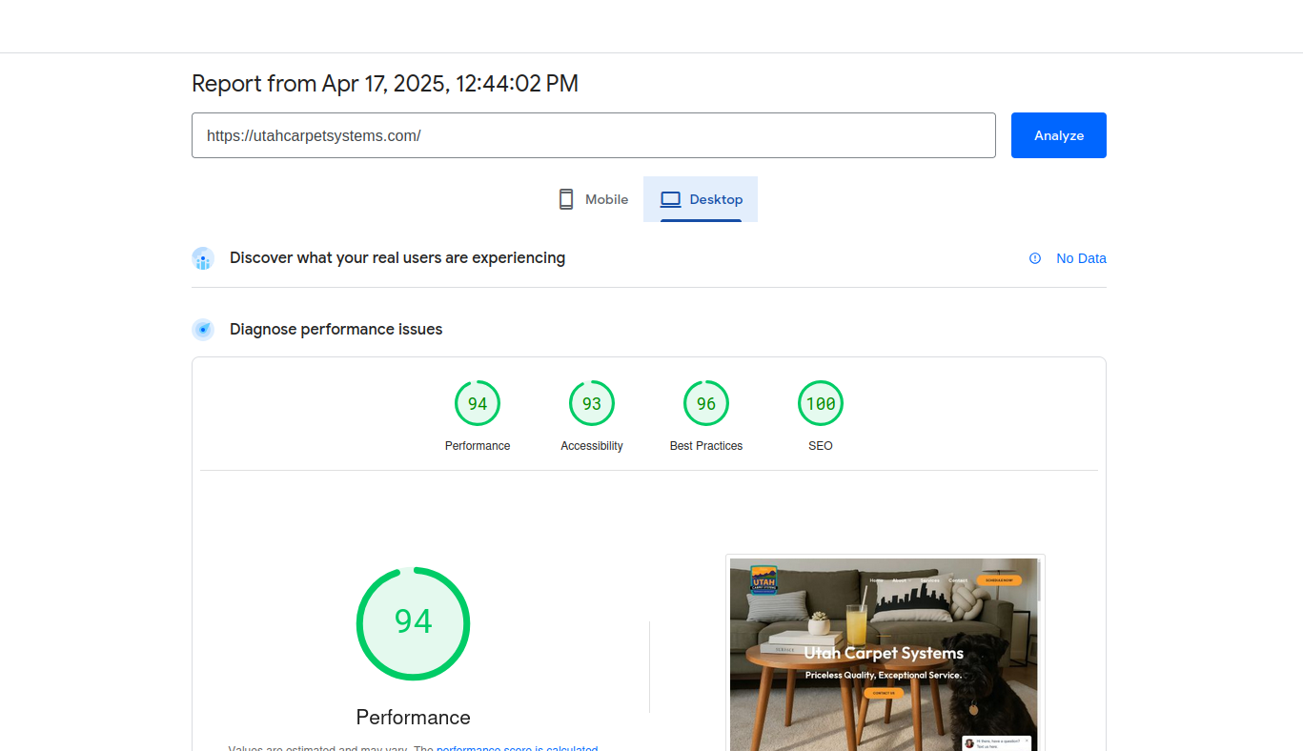Click the Diagnose performance issues heading

pos(336,330)
